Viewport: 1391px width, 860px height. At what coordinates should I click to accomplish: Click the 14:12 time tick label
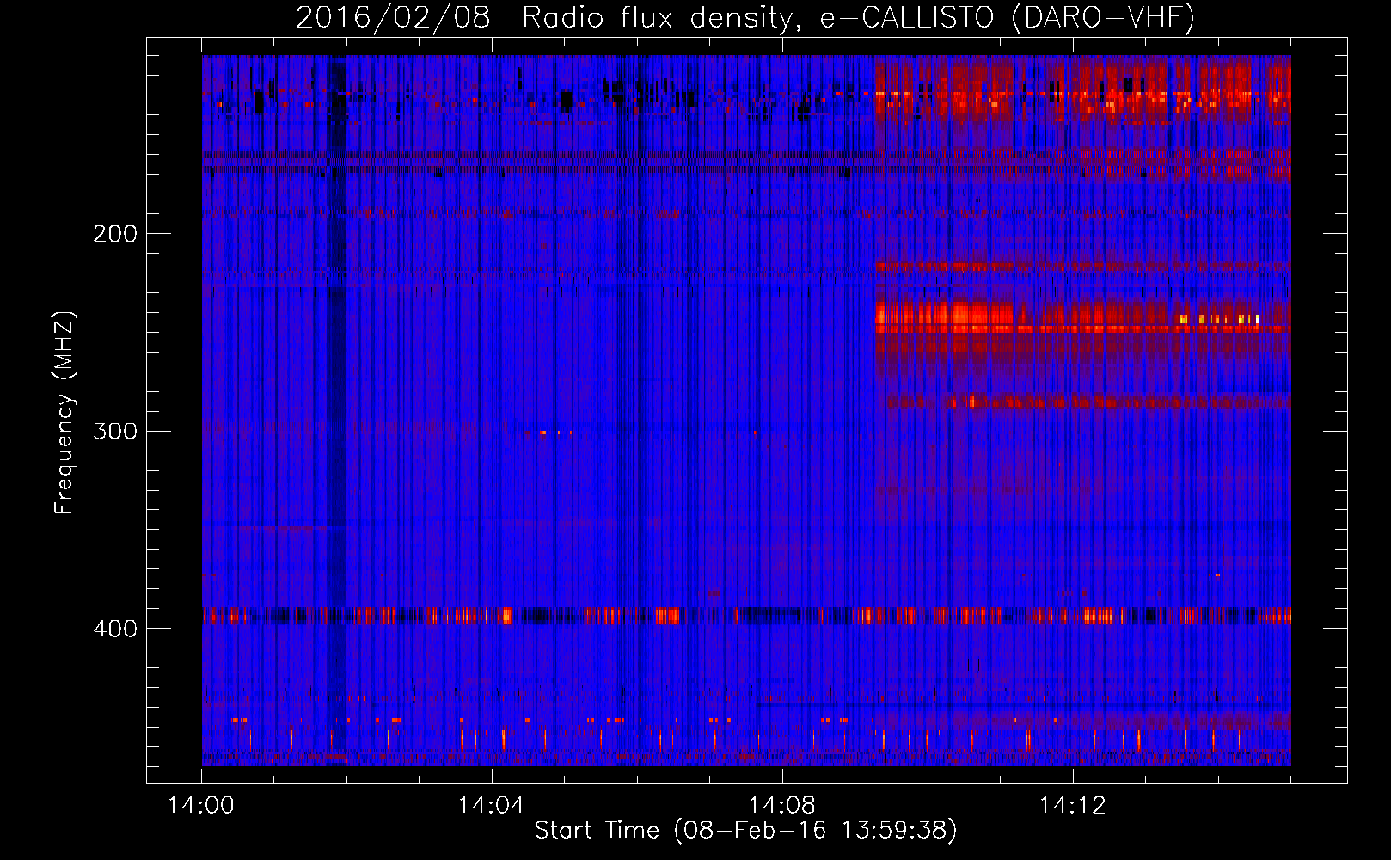[x=1072, y=806]
